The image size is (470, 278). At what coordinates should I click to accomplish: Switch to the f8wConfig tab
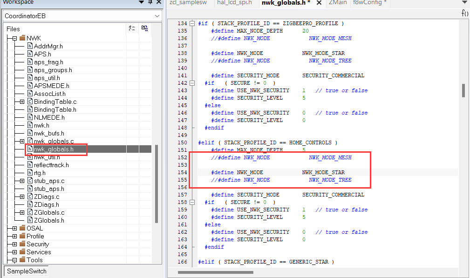(369, 3)
